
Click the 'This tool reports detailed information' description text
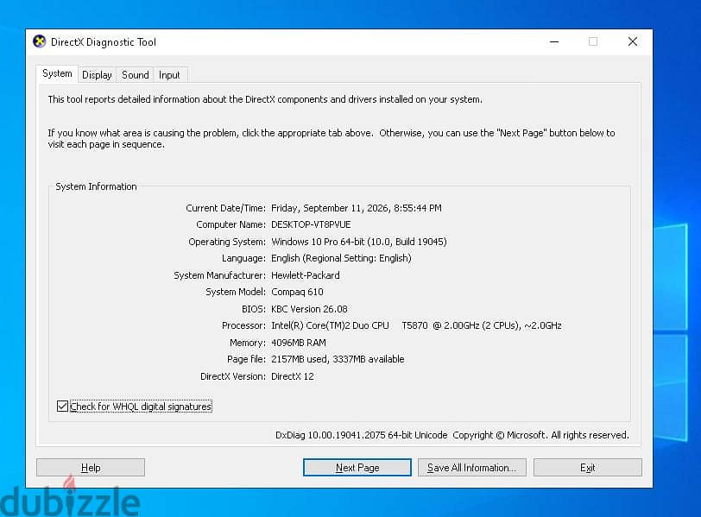coord(265,99)
